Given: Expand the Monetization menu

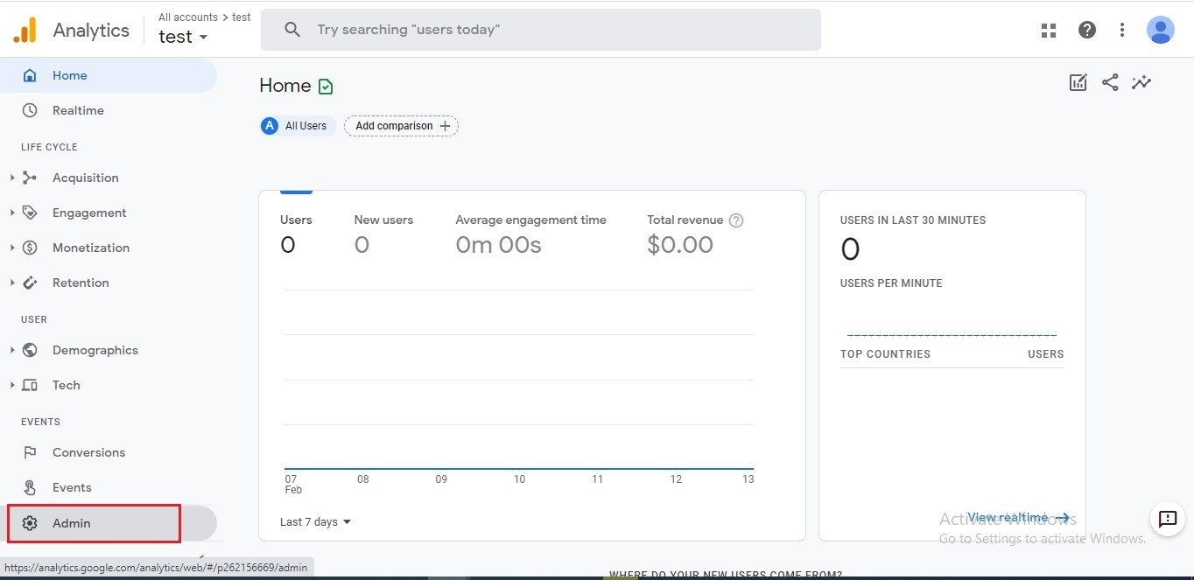Looking at the screenshot, I should (90, 248).
